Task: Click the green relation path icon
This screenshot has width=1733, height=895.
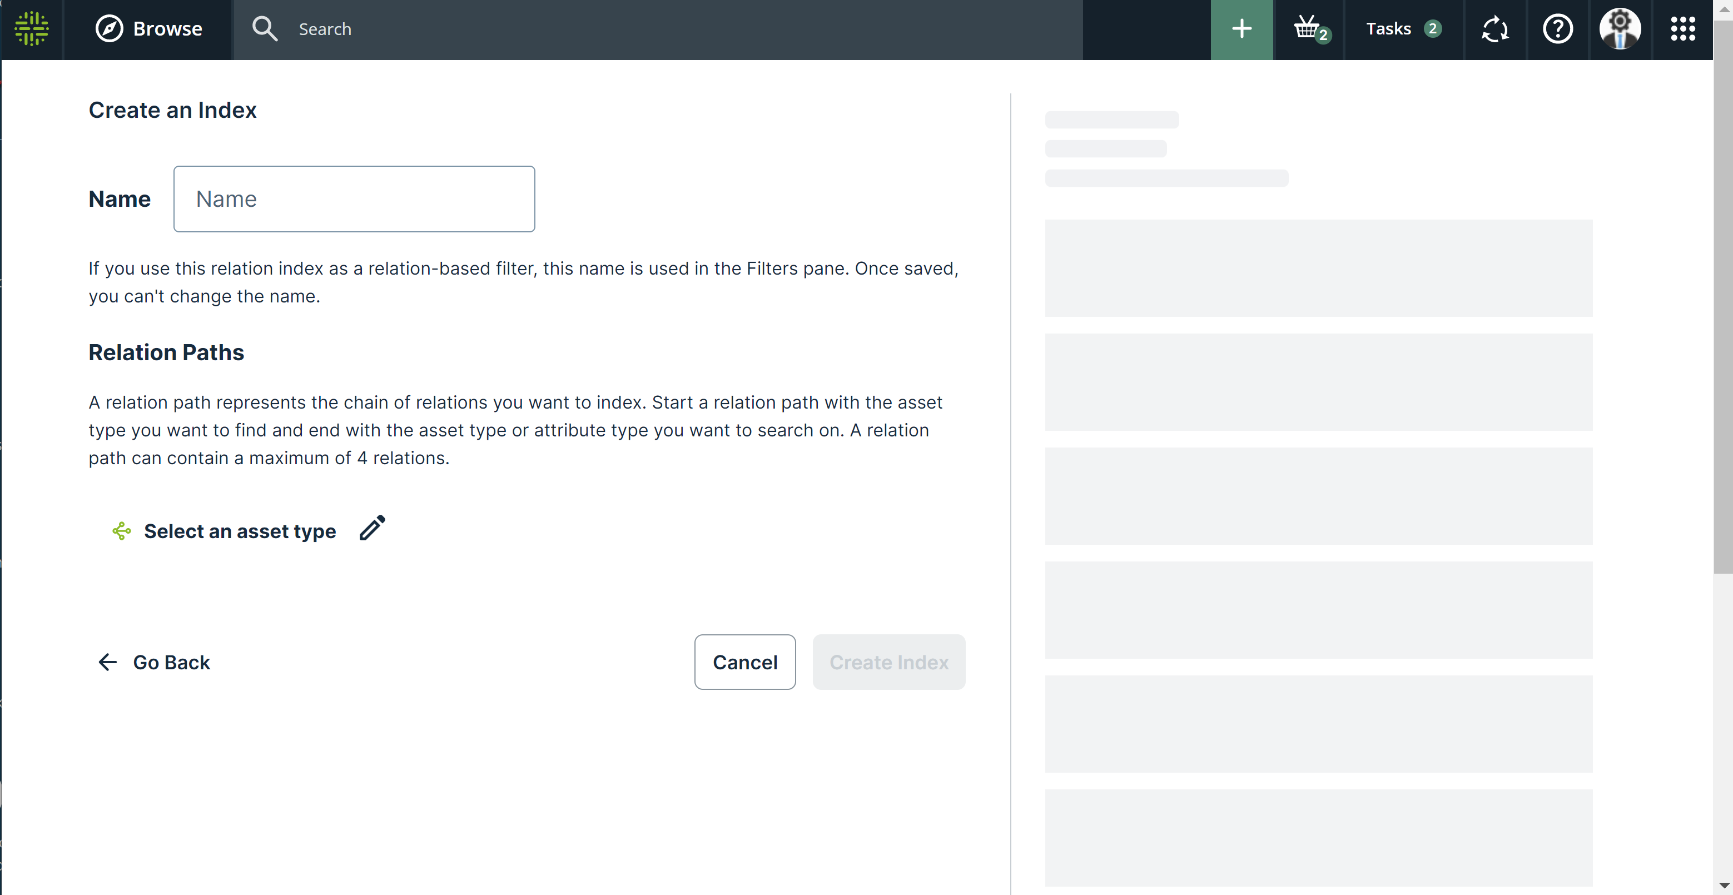Action: click(121, 531)
